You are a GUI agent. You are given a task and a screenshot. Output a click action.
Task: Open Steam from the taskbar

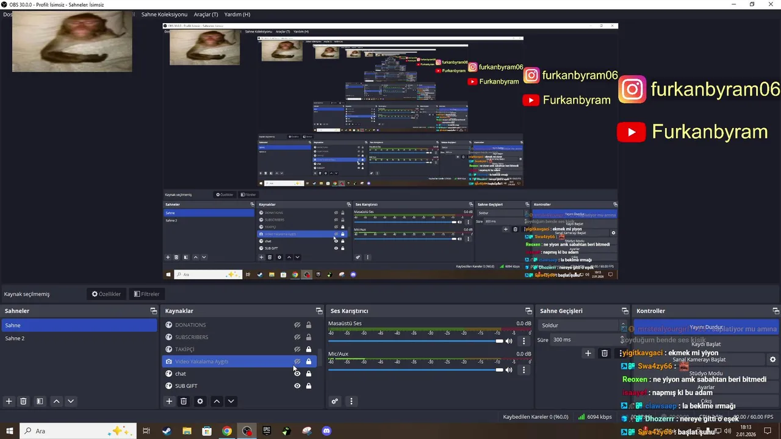(167, 431)
